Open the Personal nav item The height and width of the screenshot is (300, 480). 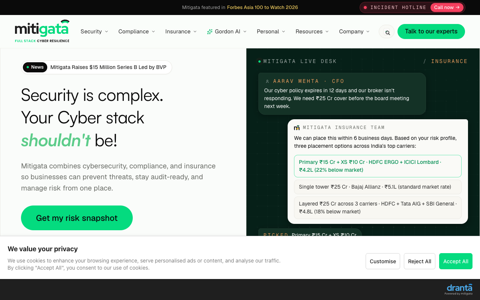[268, 31]
